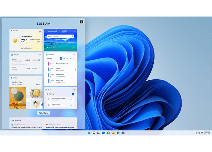Check off the Buy groceries task
The image size is (212, 152).
click(49, 105)
